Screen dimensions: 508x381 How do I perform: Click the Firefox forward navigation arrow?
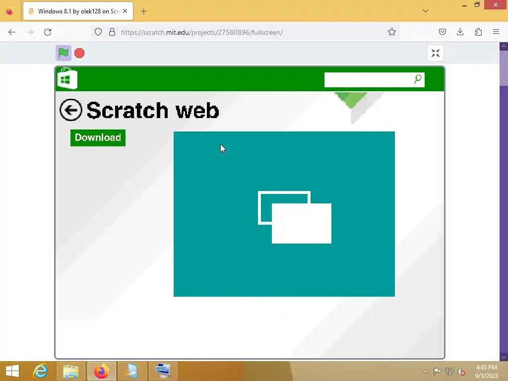point(30,32)
